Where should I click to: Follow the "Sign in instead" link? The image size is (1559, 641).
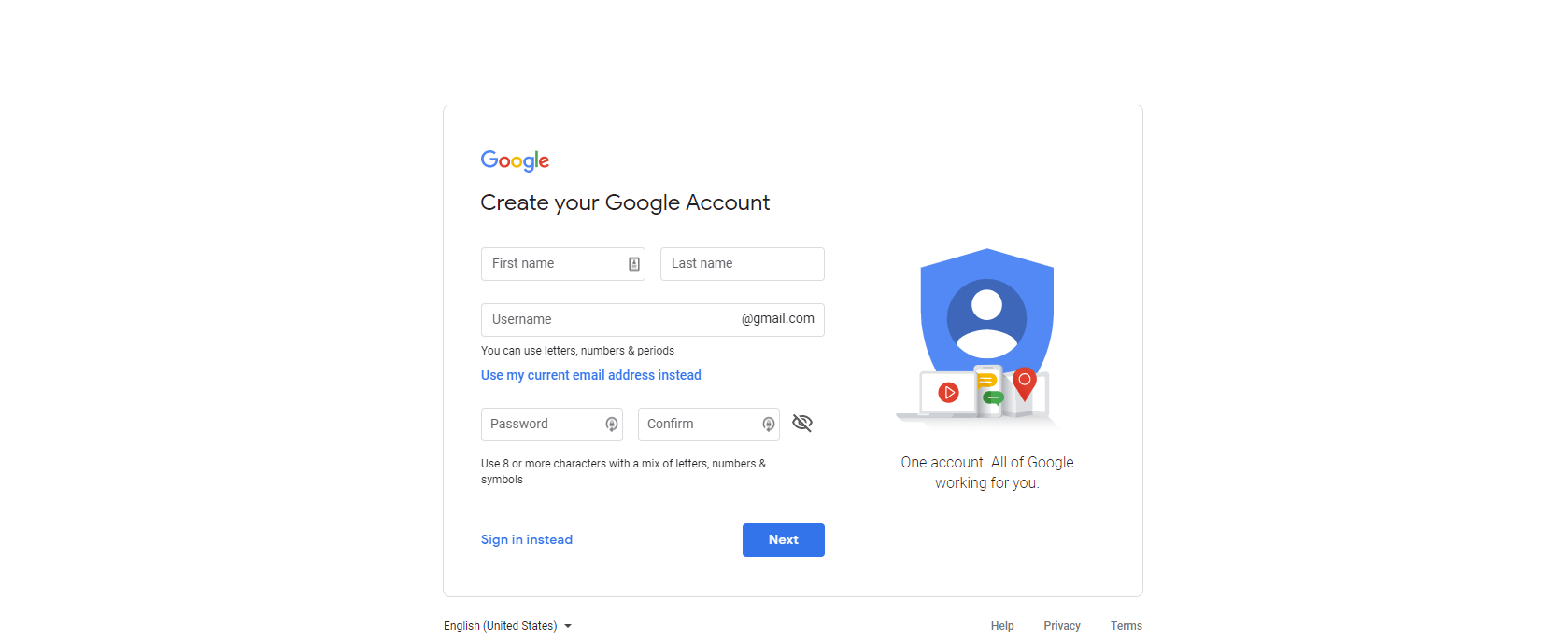(x=527, y=539)
